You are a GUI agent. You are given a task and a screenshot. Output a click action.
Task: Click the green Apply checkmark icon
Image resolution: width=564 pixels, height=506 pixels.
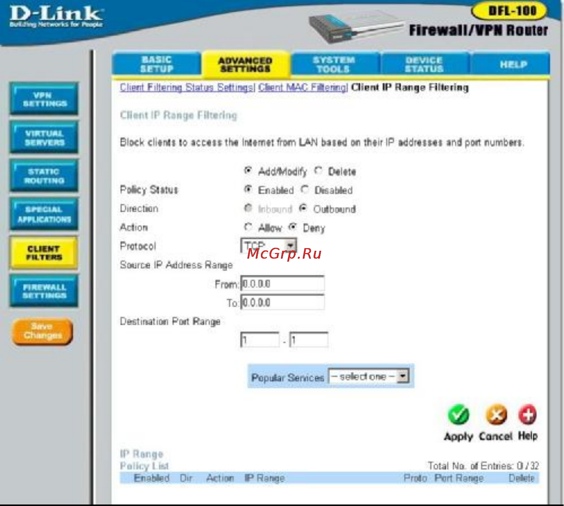(x=458, y=415)
